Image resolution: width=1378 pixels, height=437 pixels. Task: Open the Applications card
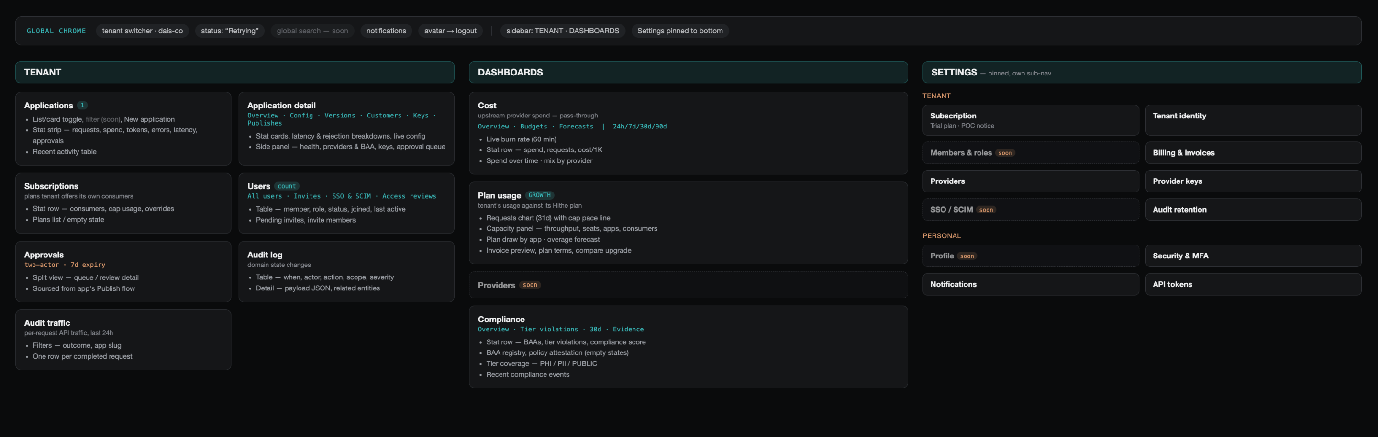point(123,129)
